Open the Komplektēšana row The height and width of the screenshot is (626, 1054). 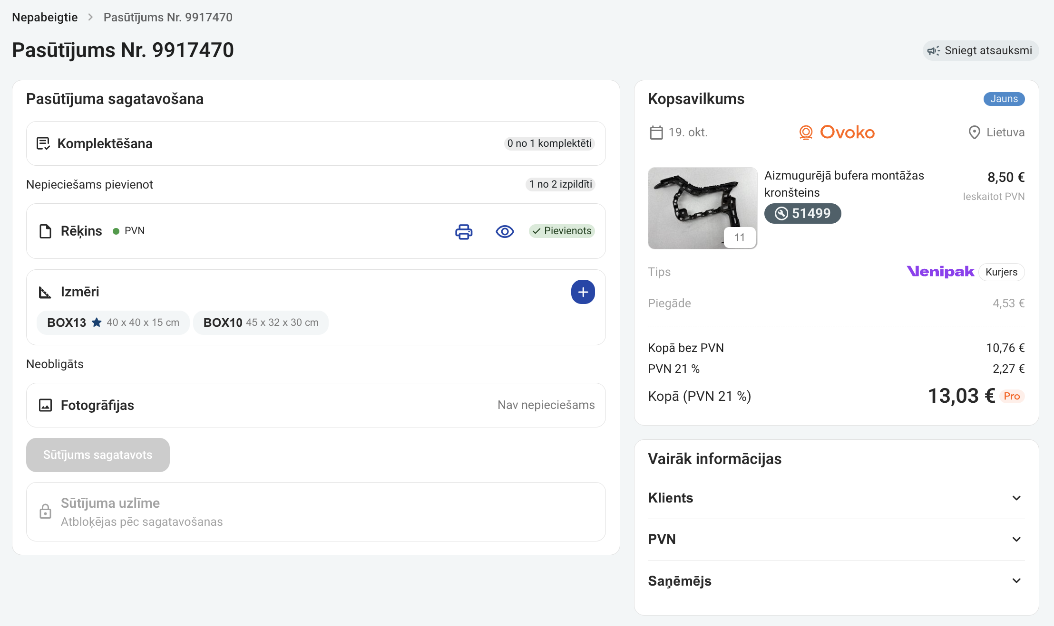pos(316,143)
